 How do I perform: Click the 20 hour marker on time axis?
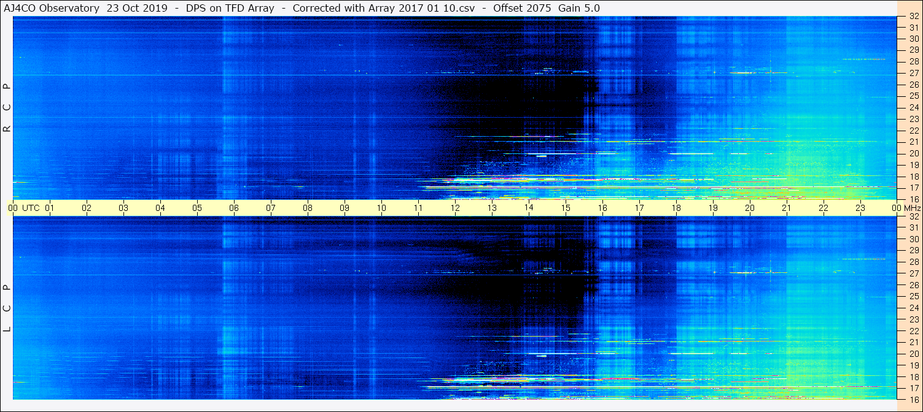(x=750, y=208)
